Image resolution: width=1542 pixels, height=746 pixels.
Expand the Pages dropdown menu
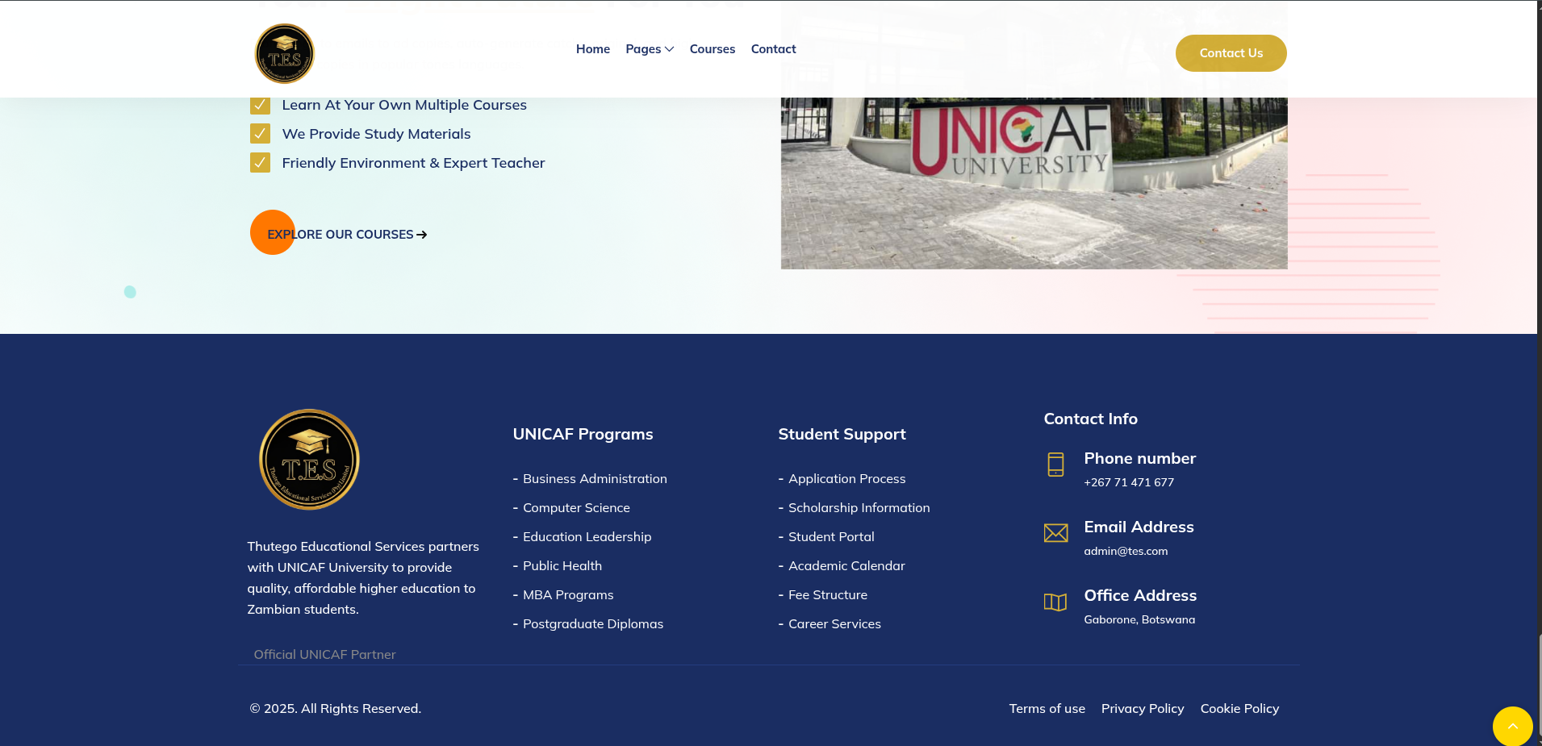pyautogui.click(x=650, y=49)
